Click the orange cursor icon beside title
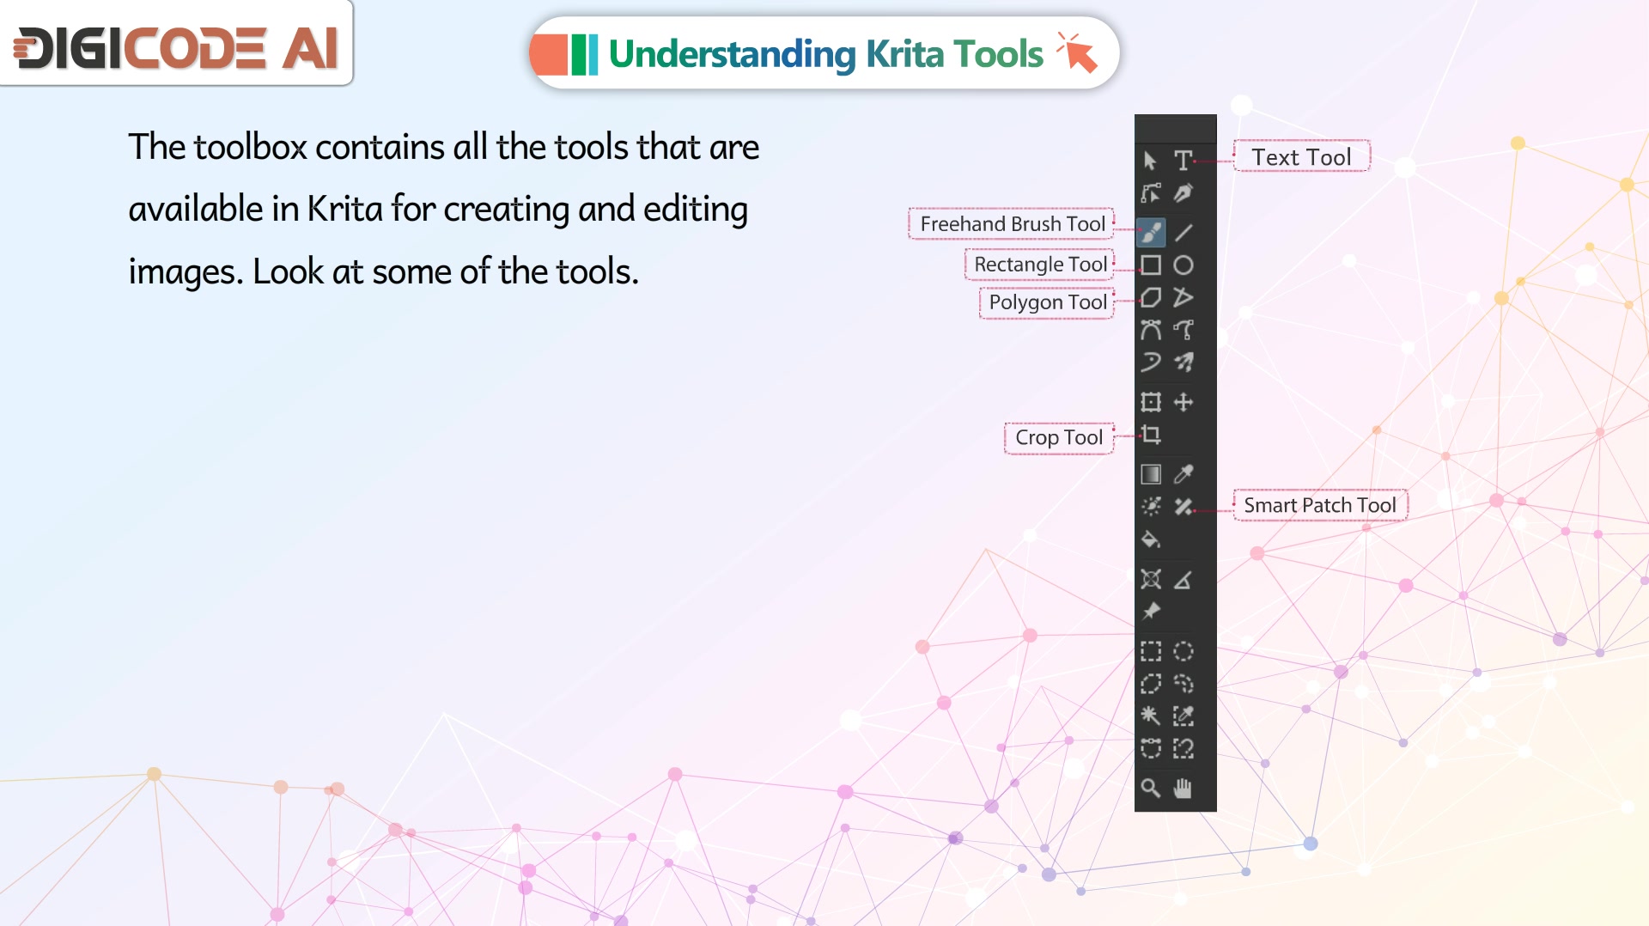 pos(1078,52)
